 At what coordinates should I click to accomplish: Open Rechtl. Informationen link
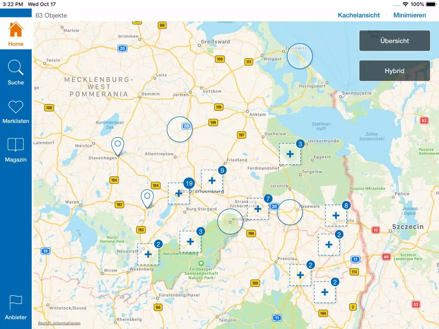pos(59,323)
